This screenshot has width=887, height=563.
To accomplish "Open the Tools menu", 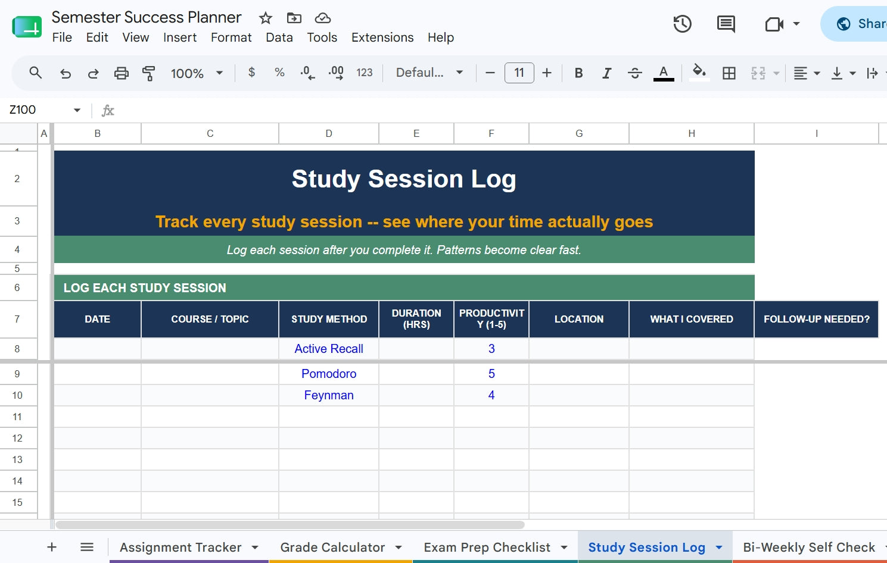I will [322, 37].
